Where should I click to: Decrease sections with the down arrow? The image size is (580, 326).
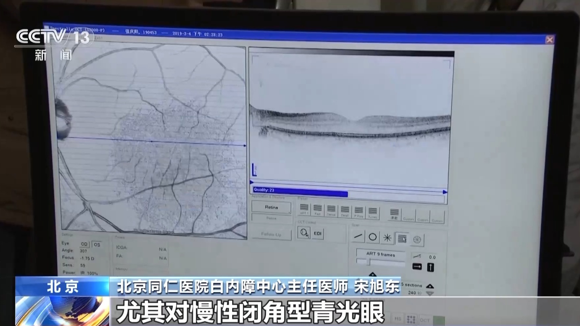pyautogui.click(x=430, y=293)
